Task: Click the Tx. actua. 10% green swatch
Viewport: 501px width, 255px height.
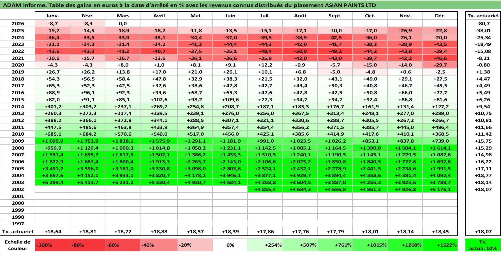Action: pos(483,245)
